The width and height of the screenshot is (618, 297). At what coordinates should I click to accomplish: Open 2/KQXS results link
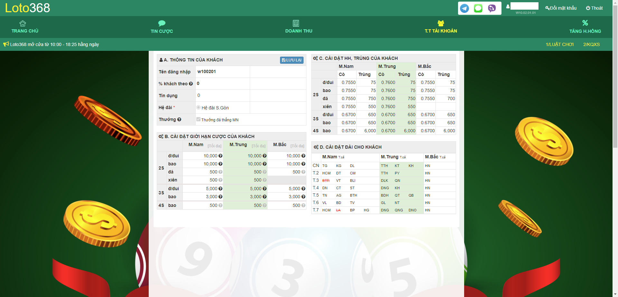tap(592, 44)
